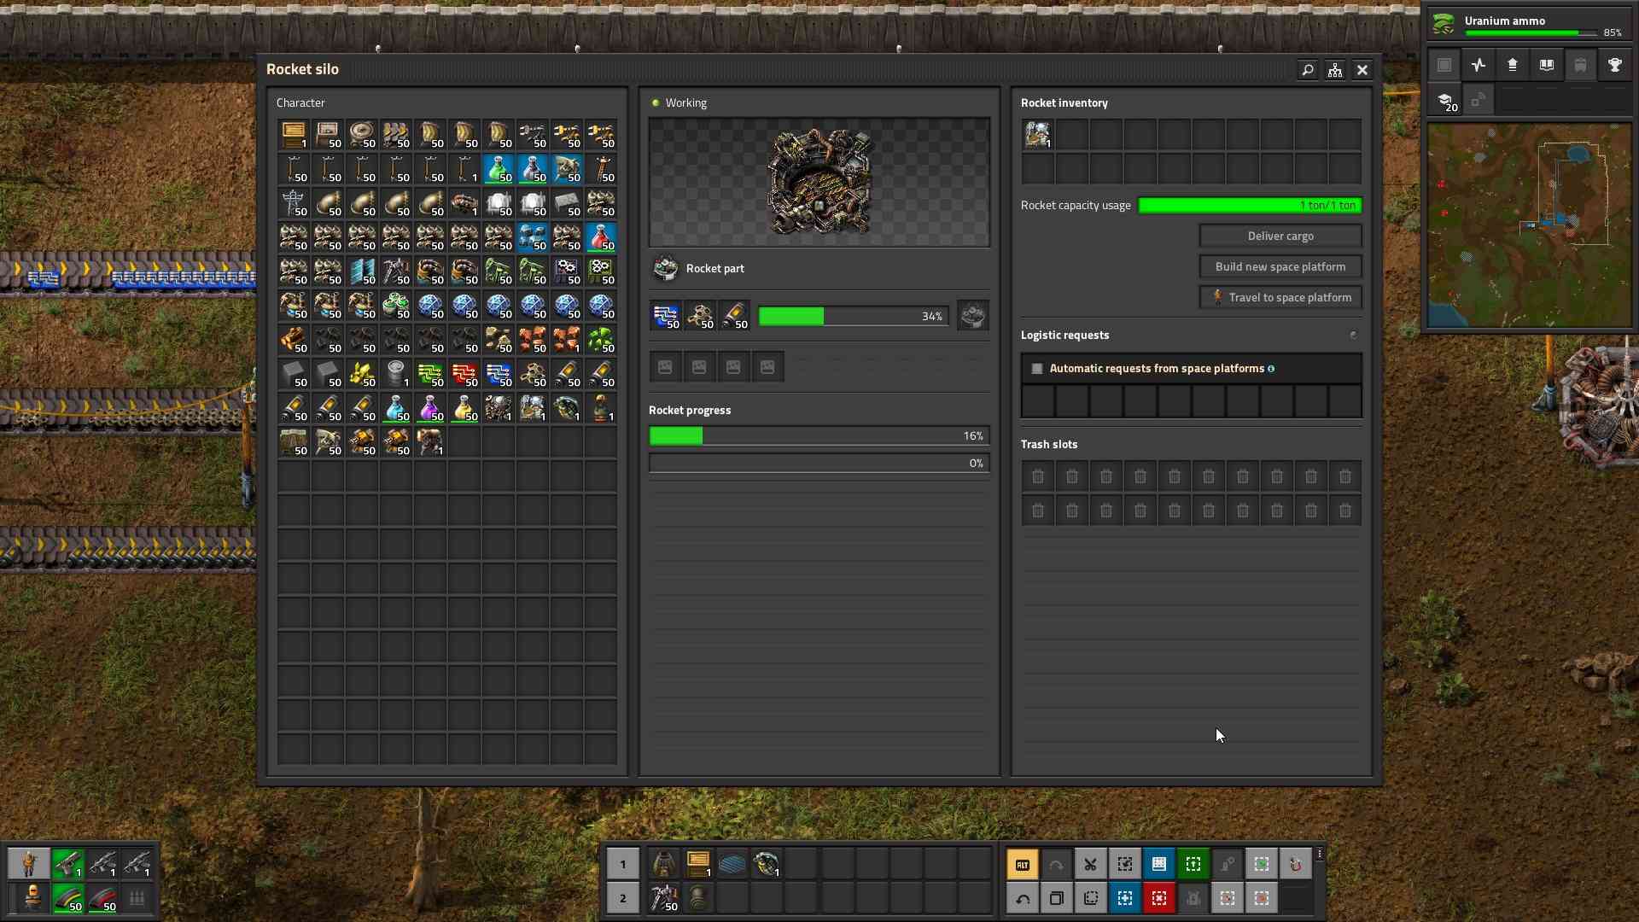Switch to quickbar row 1
Viewport: 1639px width, 922px height.
623,865
